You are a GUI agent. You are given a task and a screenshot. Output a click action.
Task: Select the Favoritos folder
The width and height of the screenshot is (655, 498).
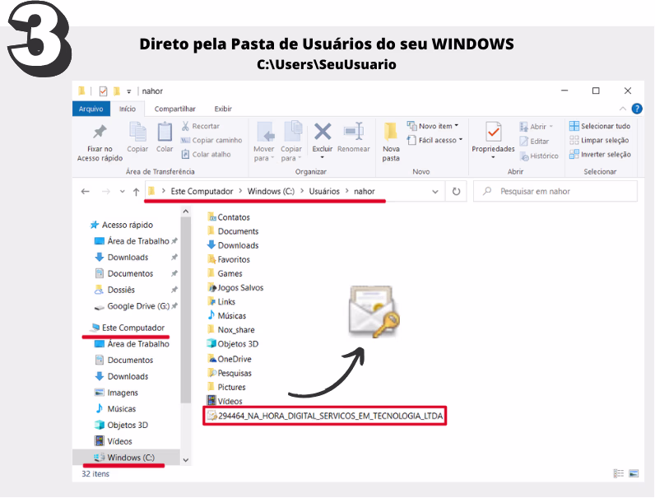click(229, 259)
